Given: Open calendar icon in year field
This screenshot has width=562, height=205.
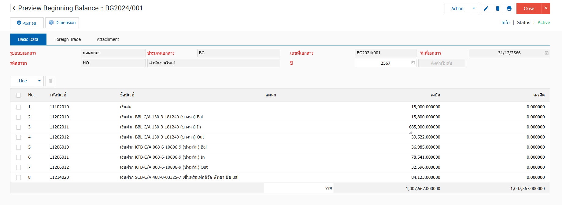Looking at the screenshot, I should coord(413,63).
